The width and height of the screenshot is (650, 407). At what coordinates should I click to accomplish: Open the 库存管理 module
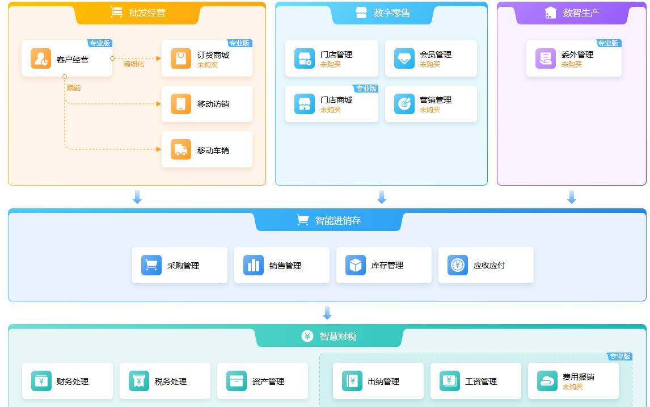point(384,265)
